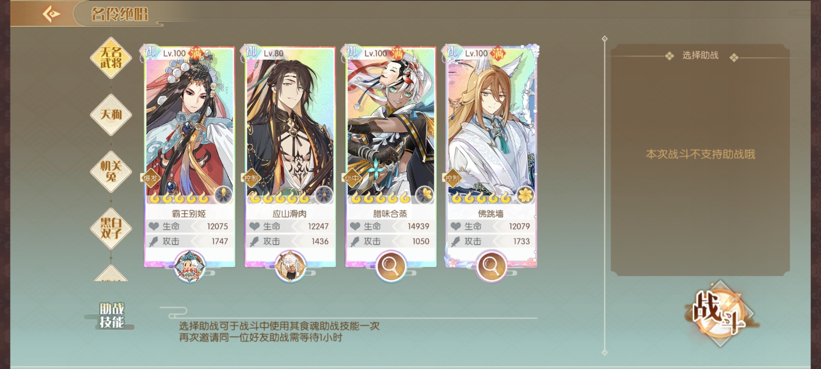Tap the magnifier icon under 腊味合蒸

[390, 265]
